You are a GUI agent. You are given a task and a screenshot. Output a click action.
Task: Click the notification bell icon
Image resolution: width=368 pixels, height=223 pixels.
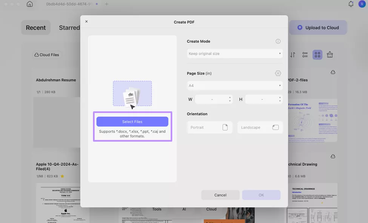click(x=351, y=3)
